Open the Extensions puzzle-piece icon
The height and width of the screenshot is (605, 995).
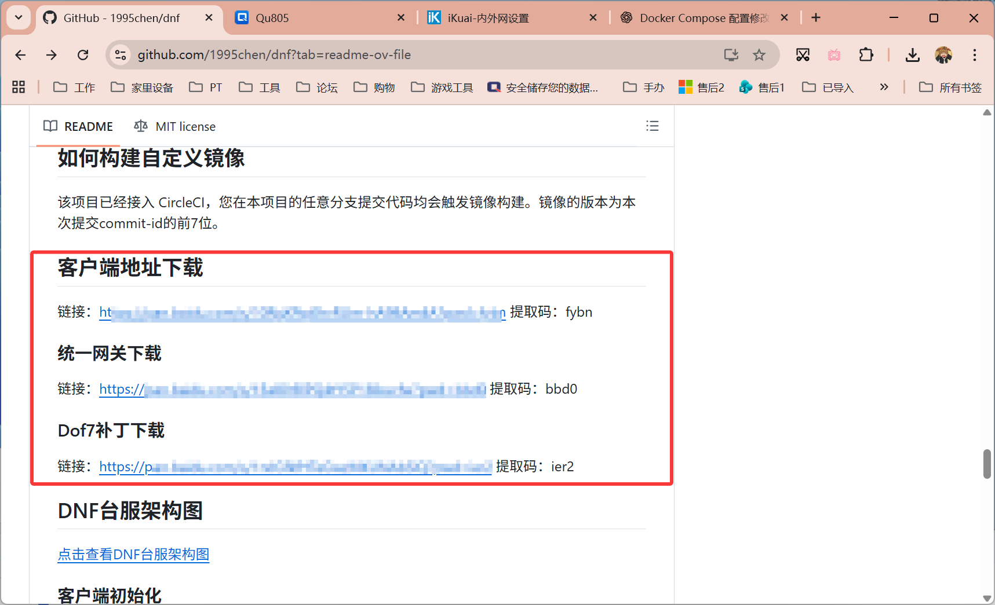pos(866,54)
